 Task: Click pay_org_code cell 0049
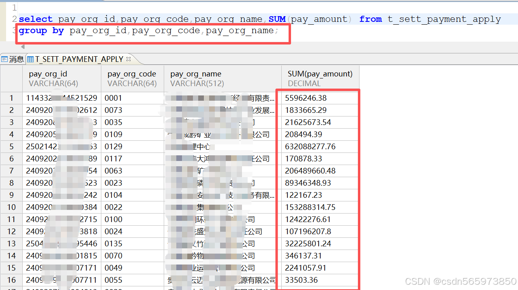[x=133, y=268]
